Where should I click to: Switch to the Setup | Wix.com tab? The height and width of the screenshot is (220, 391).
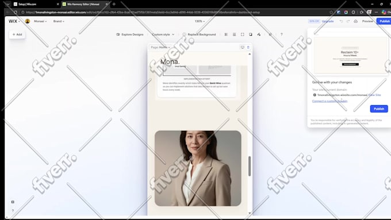tap(36, 4)
